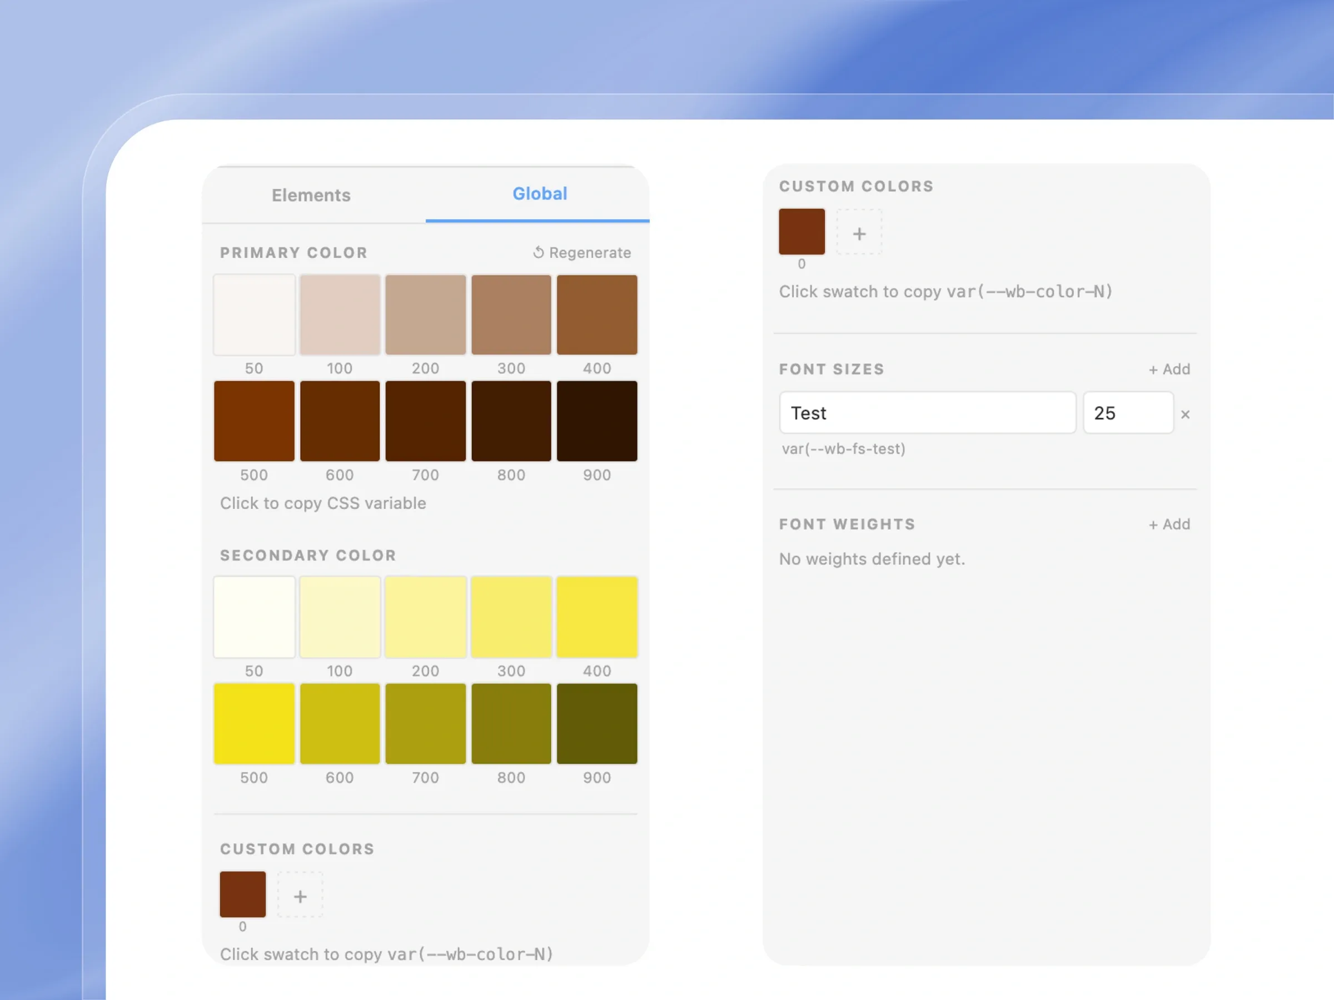
Task: Copy primary color 900 swatch
Action: 597,421
